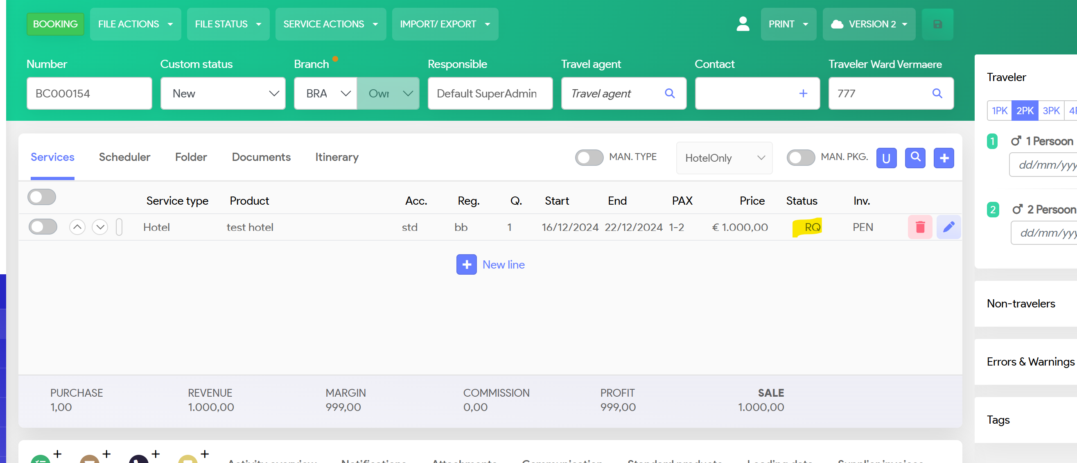Click the save disk icon

[x=937, y=24]
